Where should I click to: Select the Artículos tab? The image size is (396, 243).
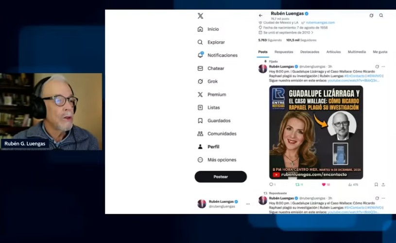333,52
